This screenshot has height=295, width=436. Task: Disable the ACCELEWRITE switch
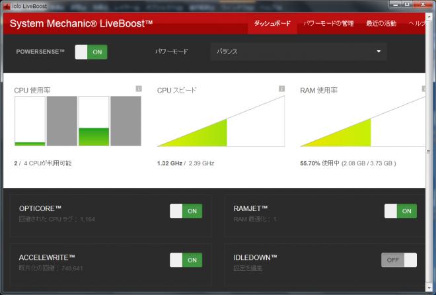[186, 260]
